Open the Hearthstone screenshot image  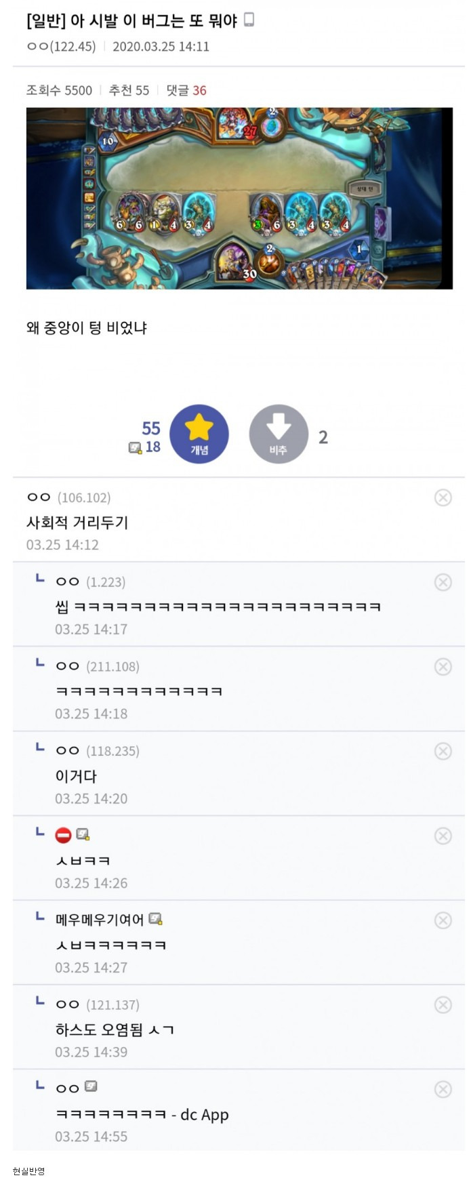click(239, 199)
